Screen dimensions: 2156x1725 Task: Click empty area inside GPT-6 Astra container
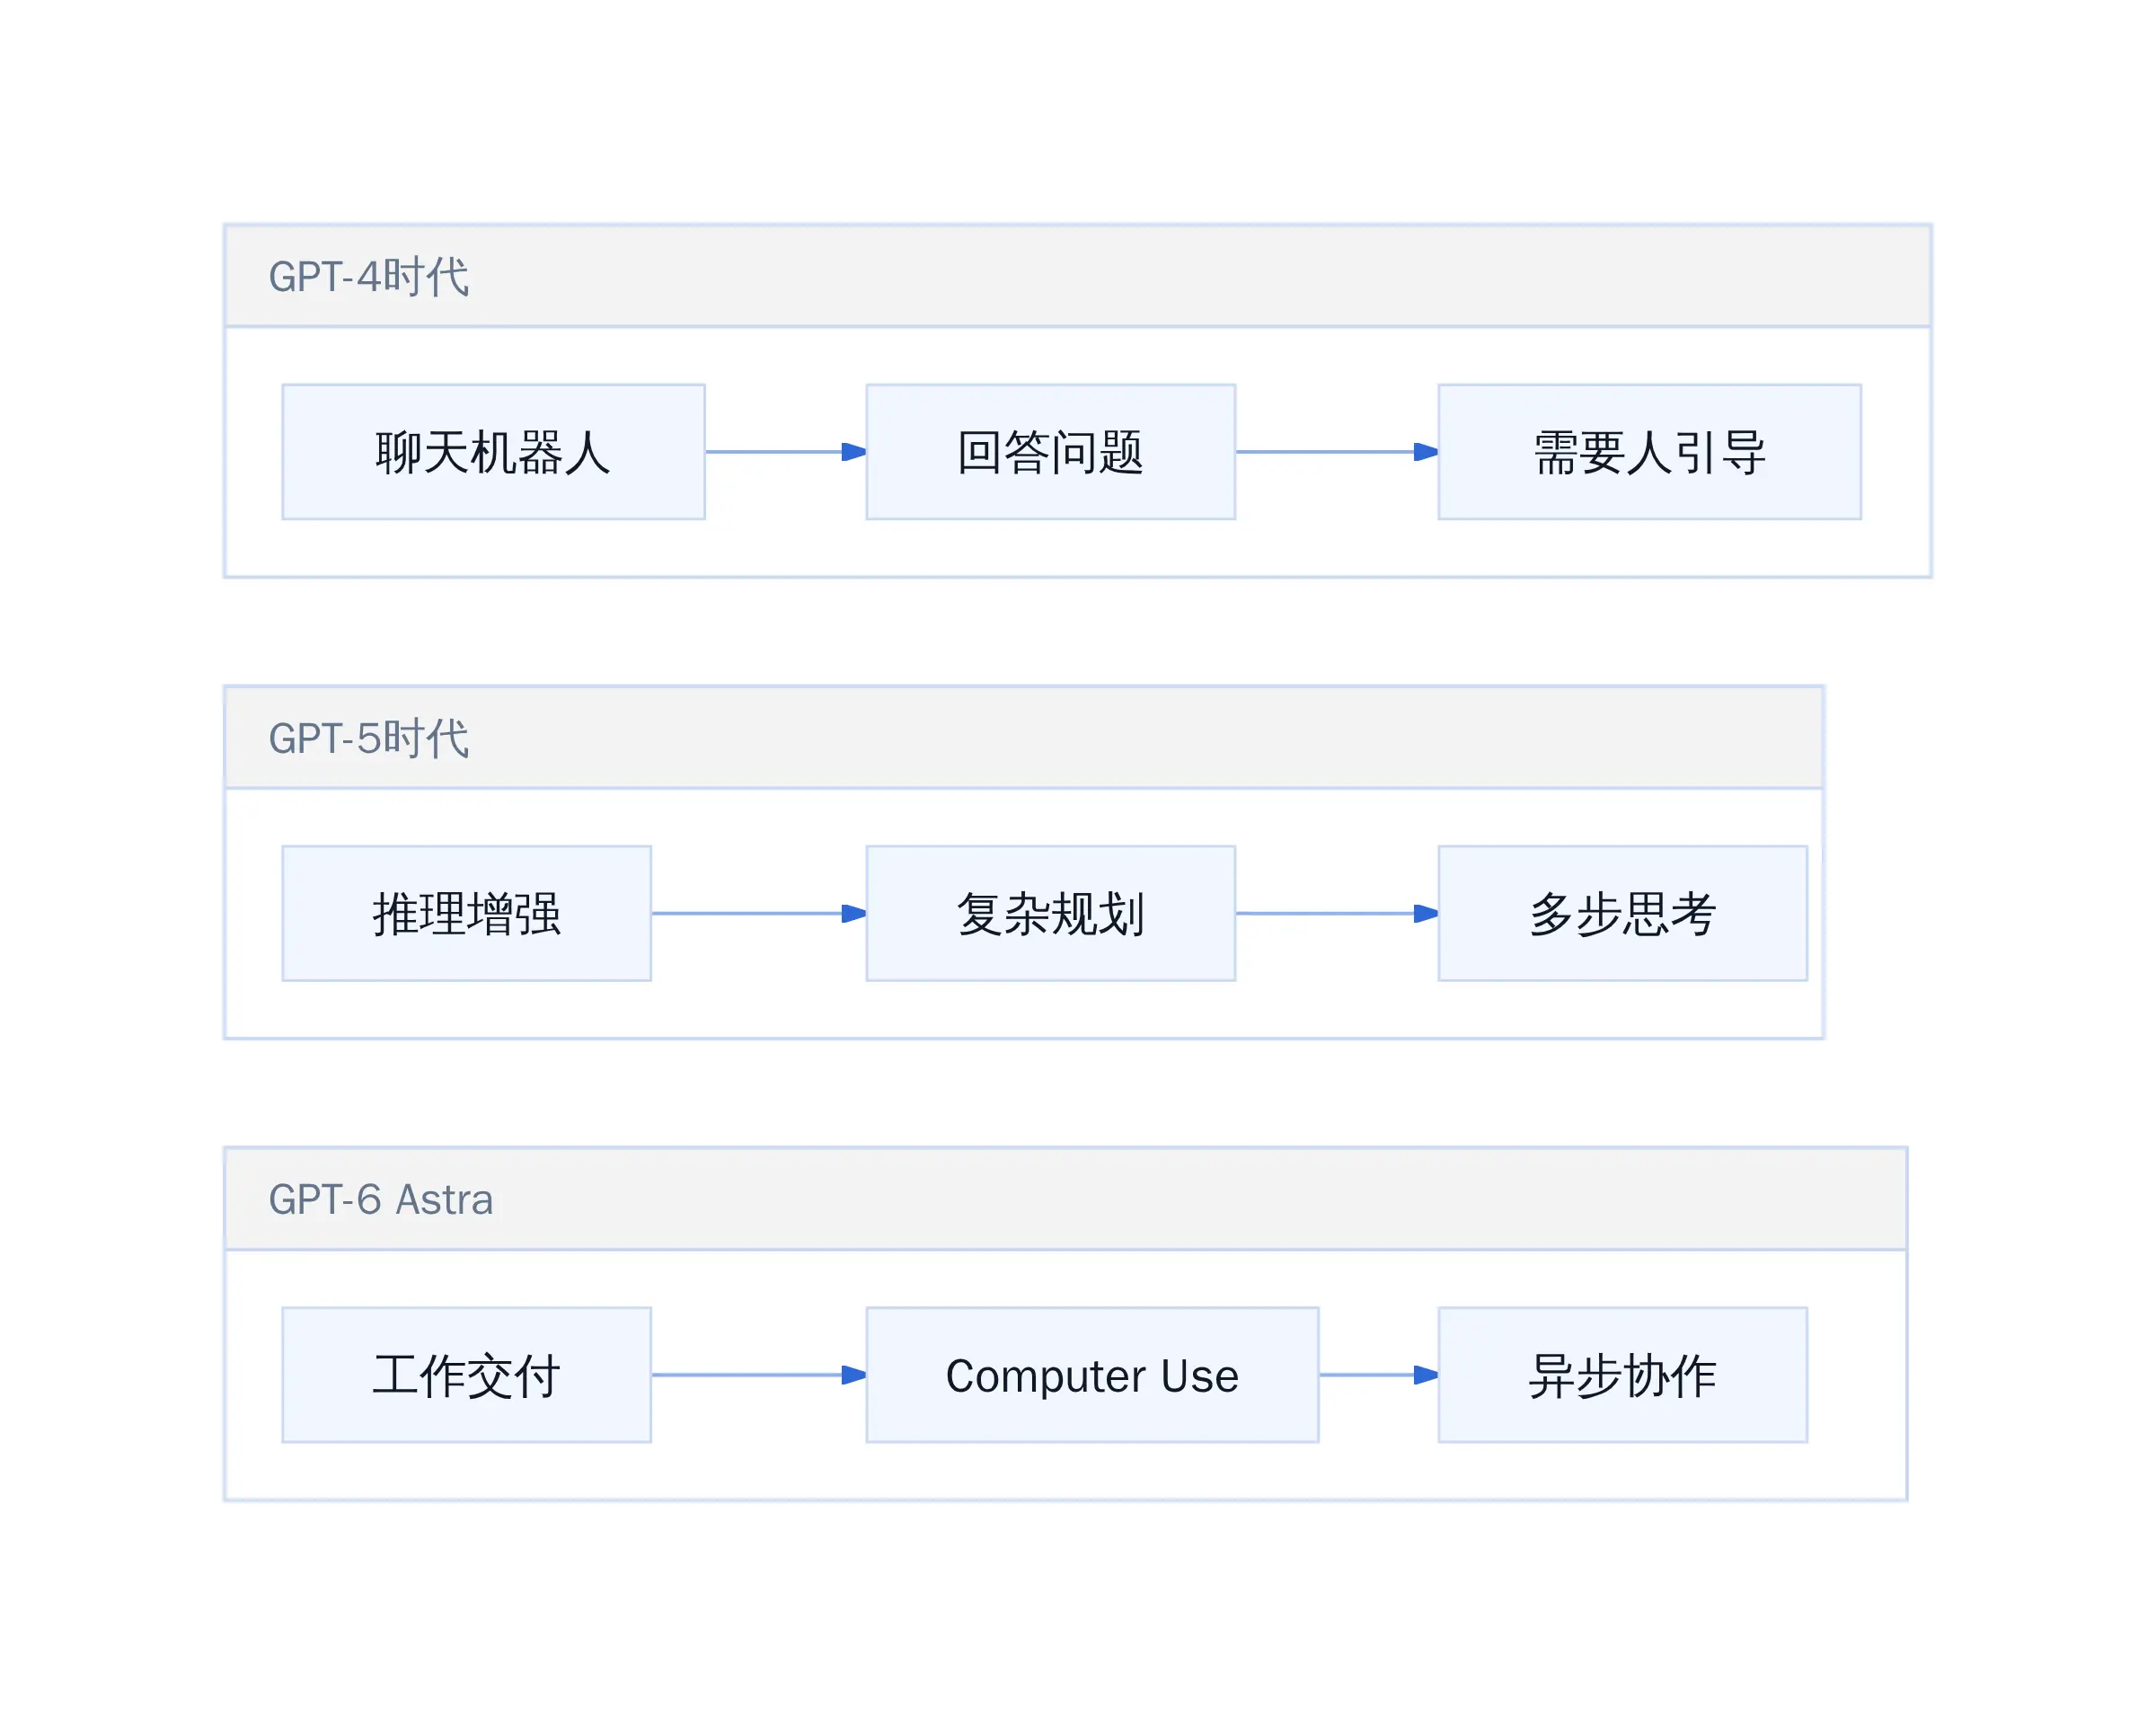(1065, 1473)
